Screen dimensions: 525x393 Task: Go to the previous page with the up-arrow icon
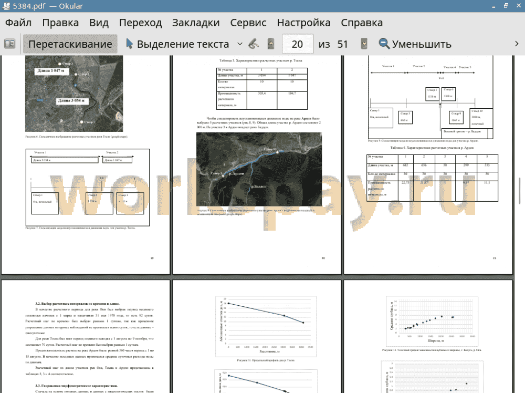pos(271,44)
